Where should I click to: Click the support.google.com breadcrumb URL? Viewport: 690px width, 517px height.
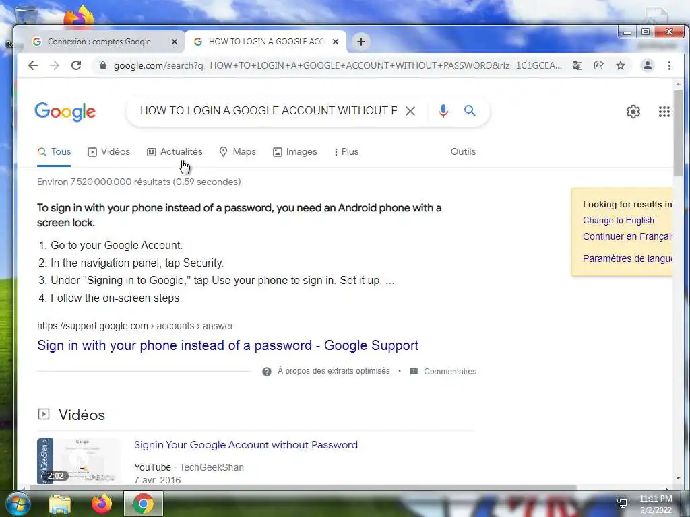pyautogui.click(x=135, y=326)
